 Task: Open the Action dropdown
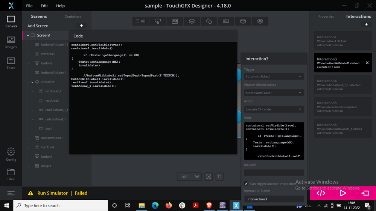click(x=274, y=109)
